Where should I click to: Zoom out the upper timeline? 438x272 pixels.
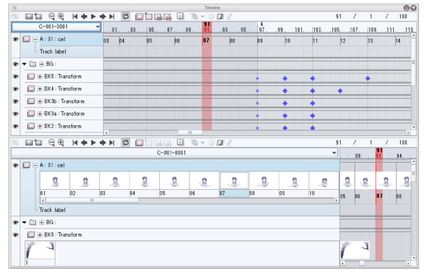pos(51,16)
